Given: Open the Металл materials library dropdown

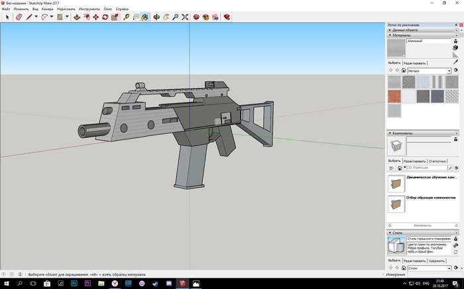Looking at the screenshot, I should (448, 70).
